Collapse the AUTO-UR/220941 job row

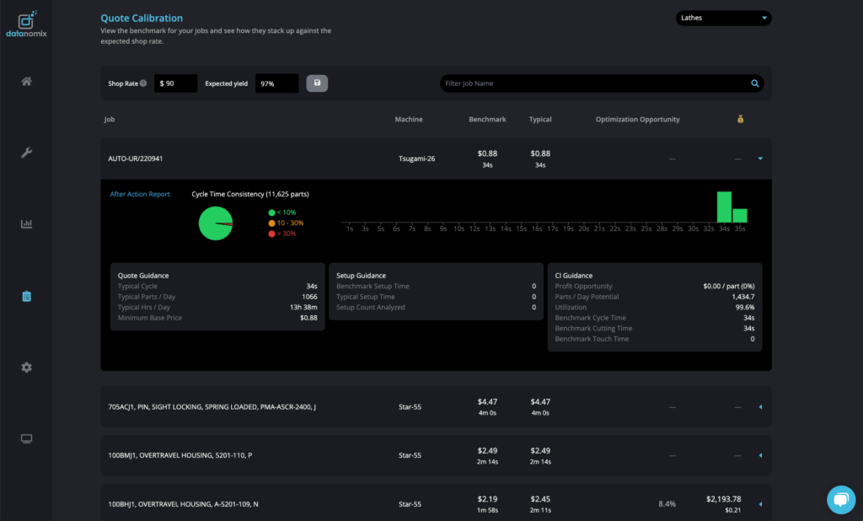pyautogui.click(x=760, y=158)
